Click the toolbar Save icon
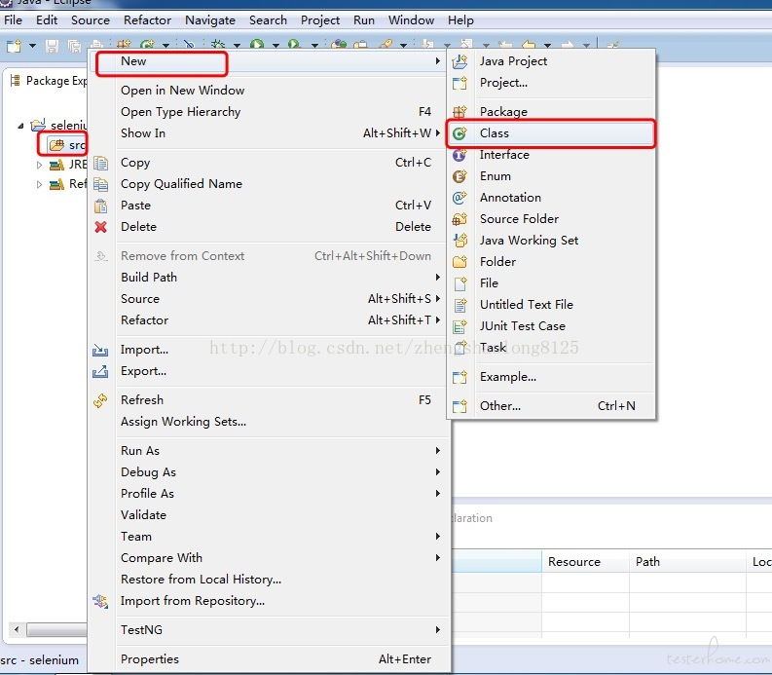Screen dimensions: 772x675 [52, 47]
